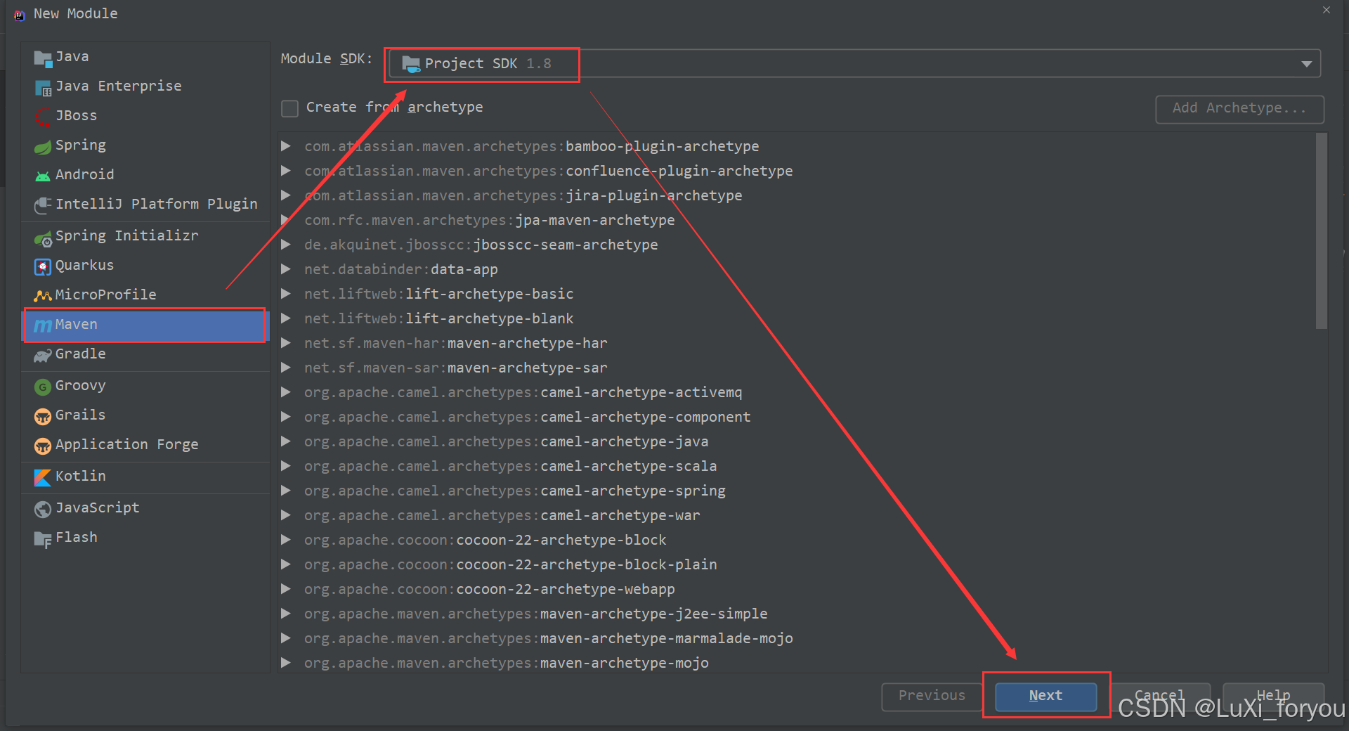1349x731 pixels.
Task: Click the Kotlin icon
Action: [x=43, y=477]
